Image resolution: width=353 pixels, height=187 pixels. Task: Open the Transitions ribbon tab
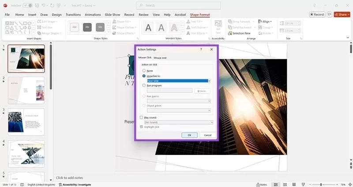pos(73,15)
